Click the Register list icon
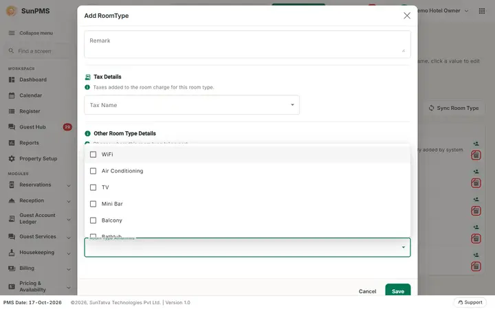Screen dimensions: 495x309 [x=12, y=111]
